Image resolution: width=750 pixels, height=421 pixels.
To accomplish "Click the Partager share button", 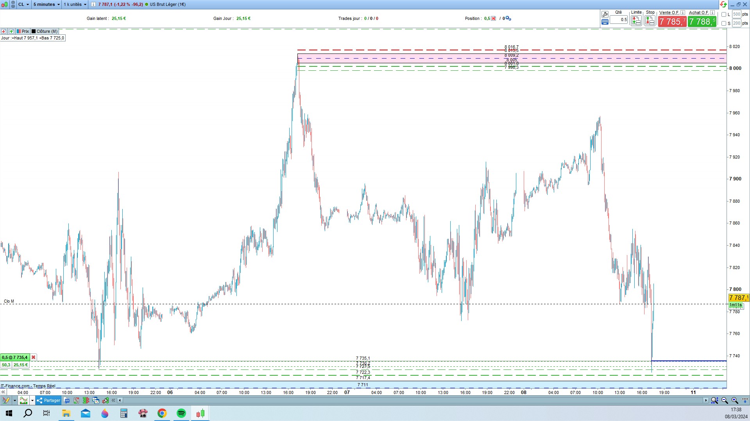I will (48, 400).
